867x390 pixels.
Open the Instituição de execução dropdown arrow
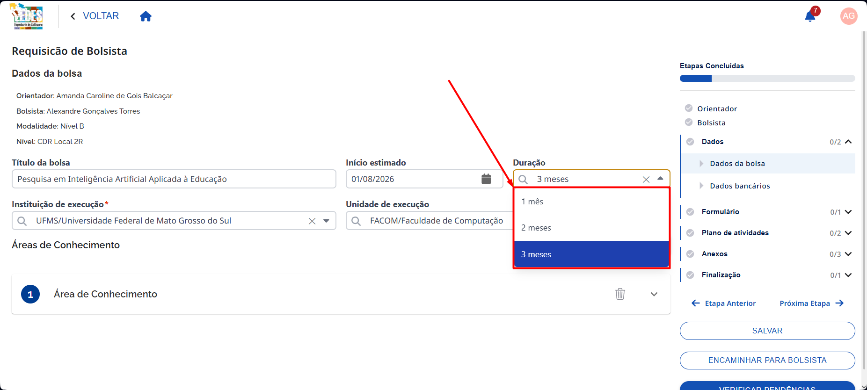click(x=326, y=221)
